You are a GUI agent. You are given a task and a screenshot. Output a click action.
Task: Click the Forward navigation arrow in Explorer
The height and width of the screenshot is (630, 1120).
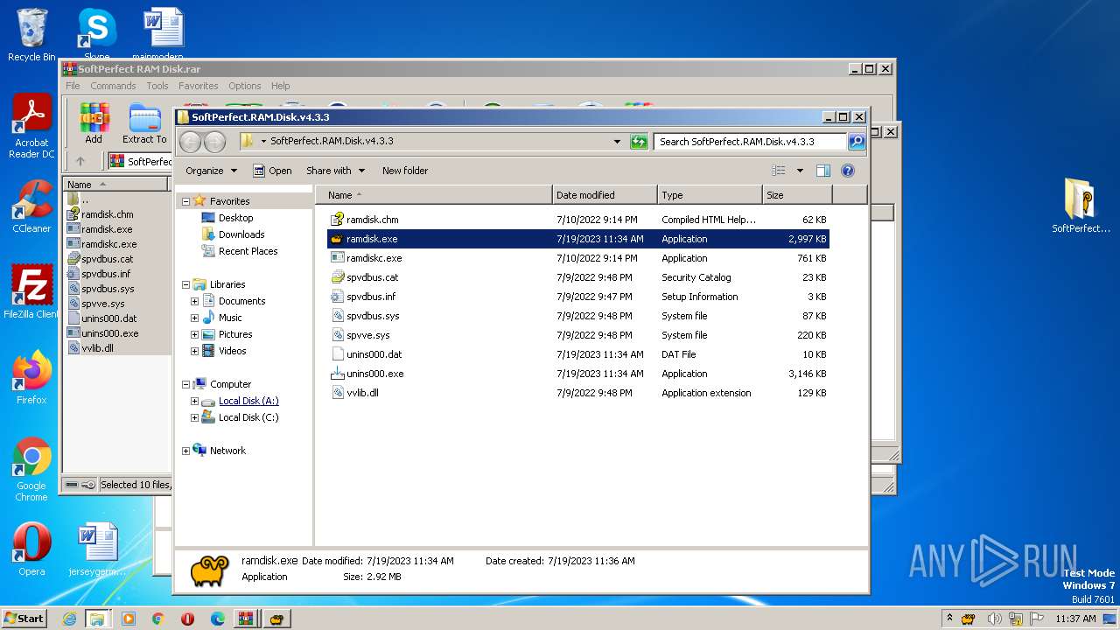coord(214,142)
